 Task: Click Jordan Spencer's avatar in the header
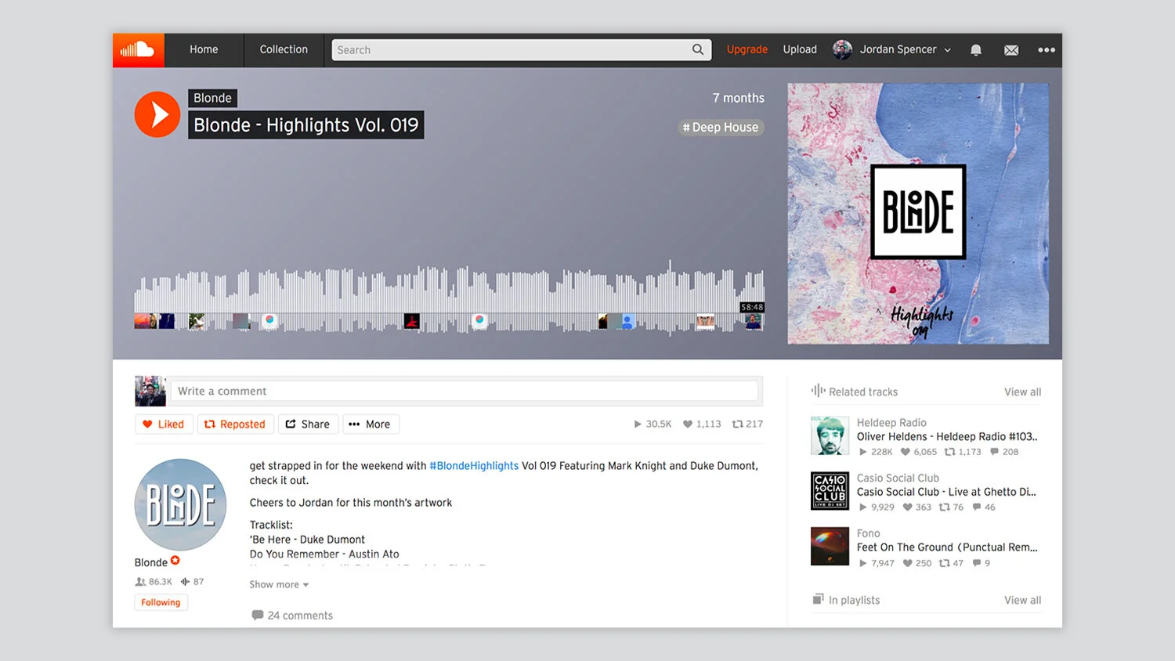click(x=842, y=49)
